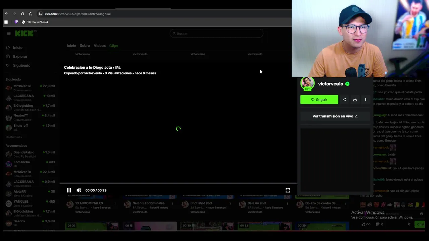Download the clip using the download icon
Viewport: 429px width, 241px height.
[355, 100]
